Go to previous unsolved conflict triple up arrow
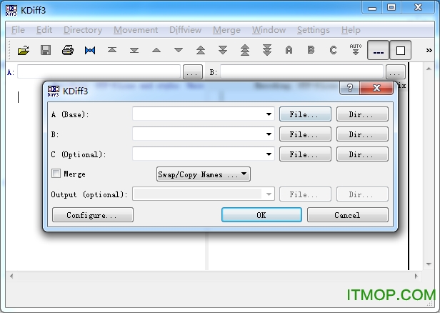 click(245, 50)
